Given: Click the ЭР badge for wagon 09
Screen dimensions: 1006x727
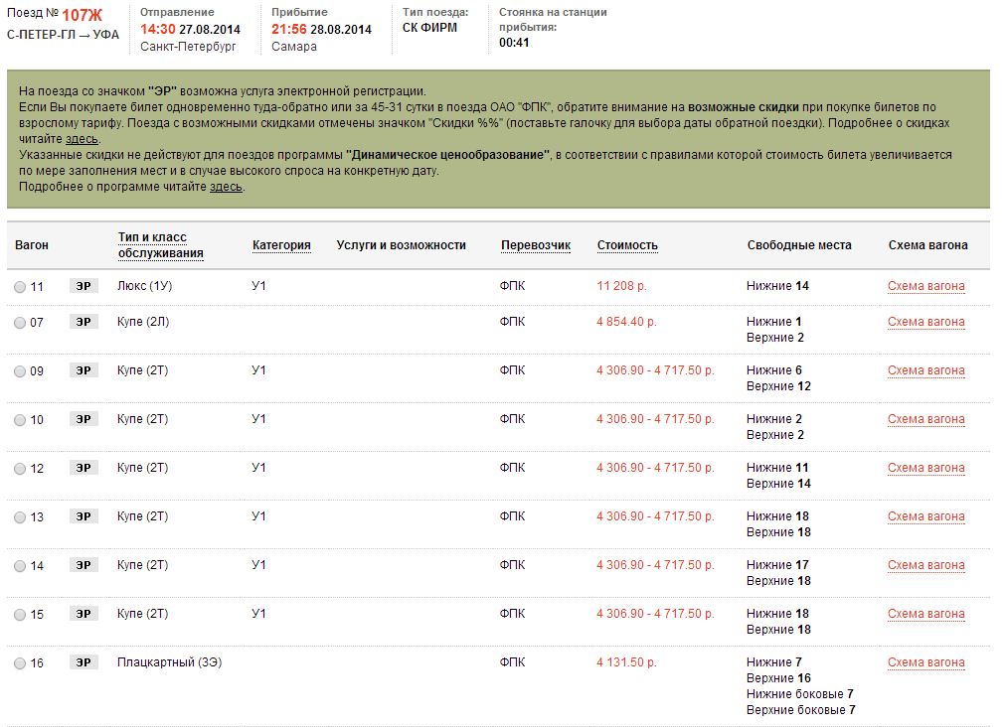Looking at the screenshot, I should tap(84, 370).
